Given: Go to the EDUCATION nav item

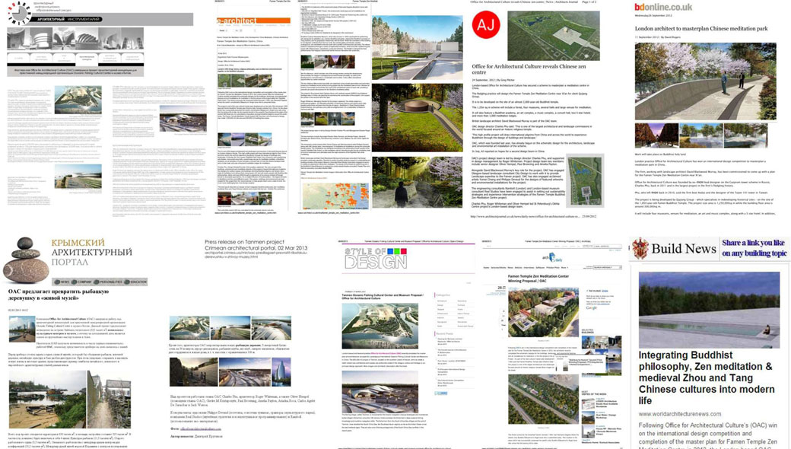Looking at the screenshot, I should (x=138, y=282).
